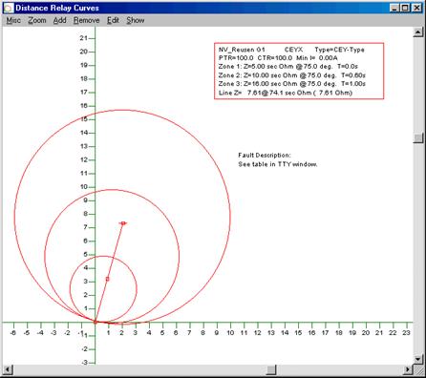Click the origin marker of the plot
426x378 pixels.
pyautogui.click(x=95, y=322)
